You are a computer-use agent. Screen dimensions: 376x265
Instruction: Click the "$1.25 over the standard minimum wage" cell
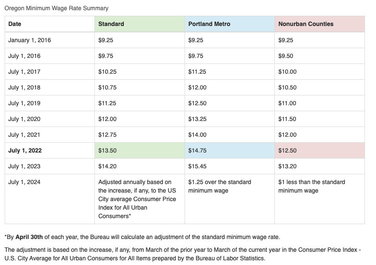[x=230, y=199]
